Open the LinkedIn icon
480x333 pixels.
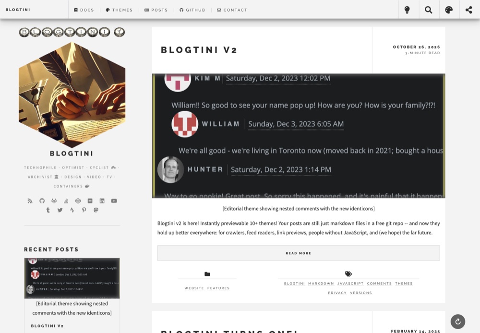102,201
